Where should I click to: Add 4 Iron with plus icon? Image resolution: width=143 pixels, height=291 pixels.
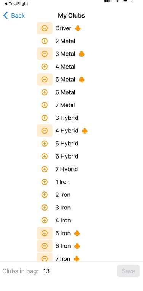[44, 220]
